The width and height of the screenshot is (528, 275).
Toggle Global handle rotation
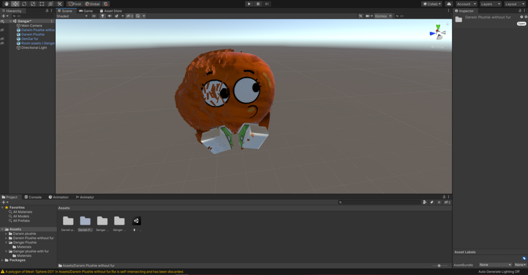click(x=92, y=4)
